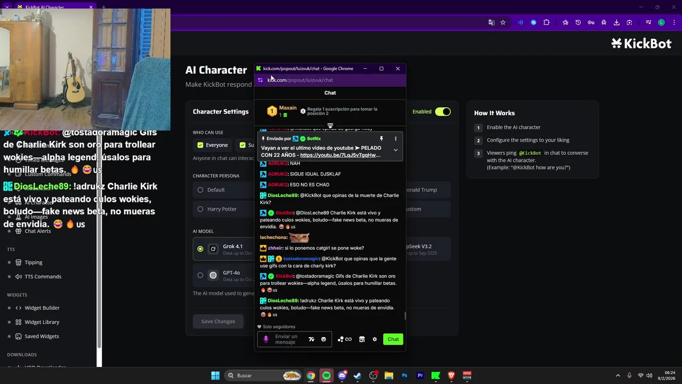Open the Extensions puzzle icon

[x=547, y=22]
